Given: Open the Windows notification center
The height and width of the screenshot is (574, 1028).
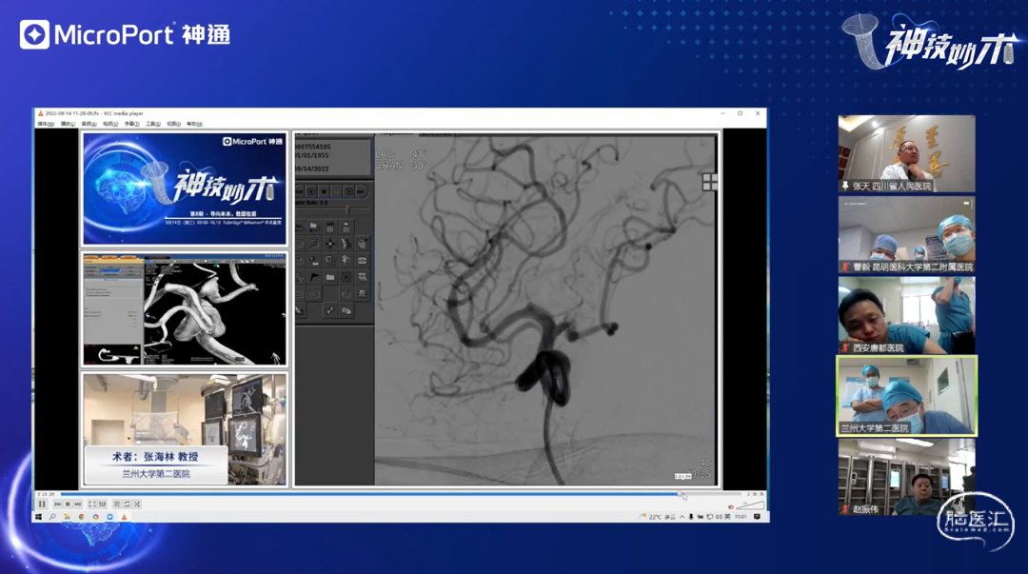Looking at the screenshot, I should 758,517.
